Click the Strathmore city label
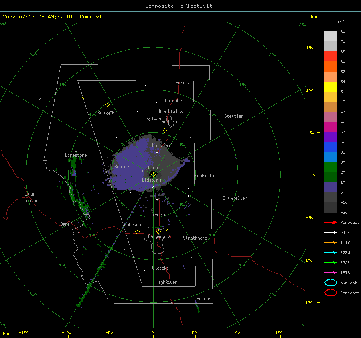The image size is (361, 338). 195,238
